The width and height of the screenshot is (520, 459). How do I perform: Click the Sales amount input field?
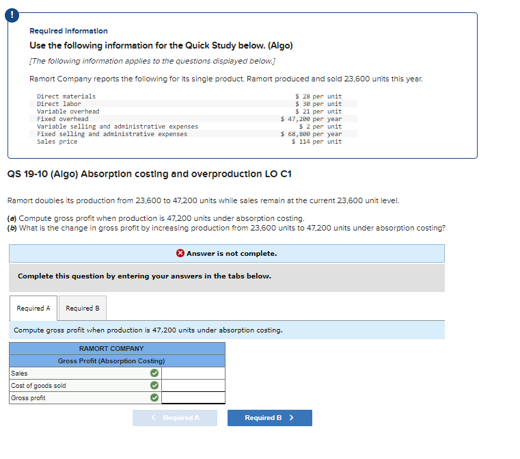(193, 373)
